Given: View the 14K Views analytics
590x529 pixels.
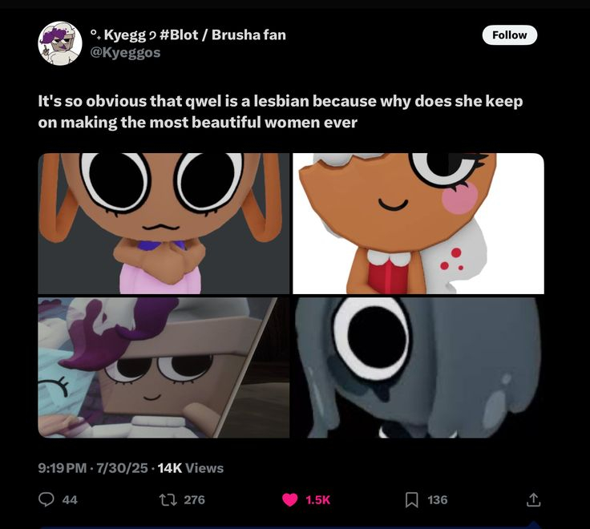Looking at the screenshot, I should 191,468.
